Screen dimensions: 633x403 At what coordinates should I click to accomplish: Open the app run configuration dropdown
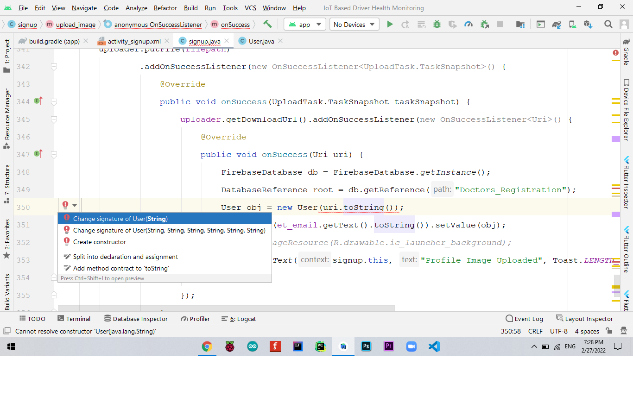pos(304,25)
